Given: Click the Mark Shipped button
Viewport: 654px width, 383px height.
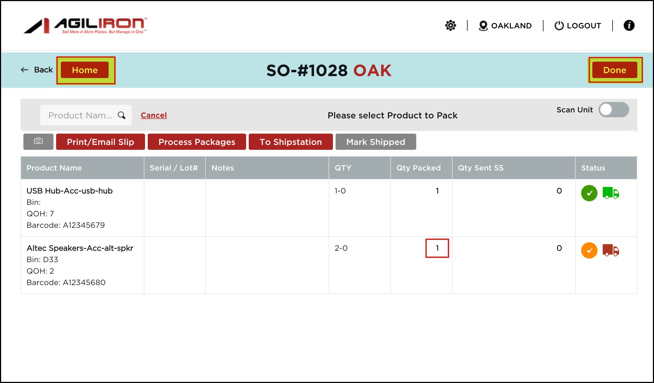Looking at the screenshot, I should point(376,142).
